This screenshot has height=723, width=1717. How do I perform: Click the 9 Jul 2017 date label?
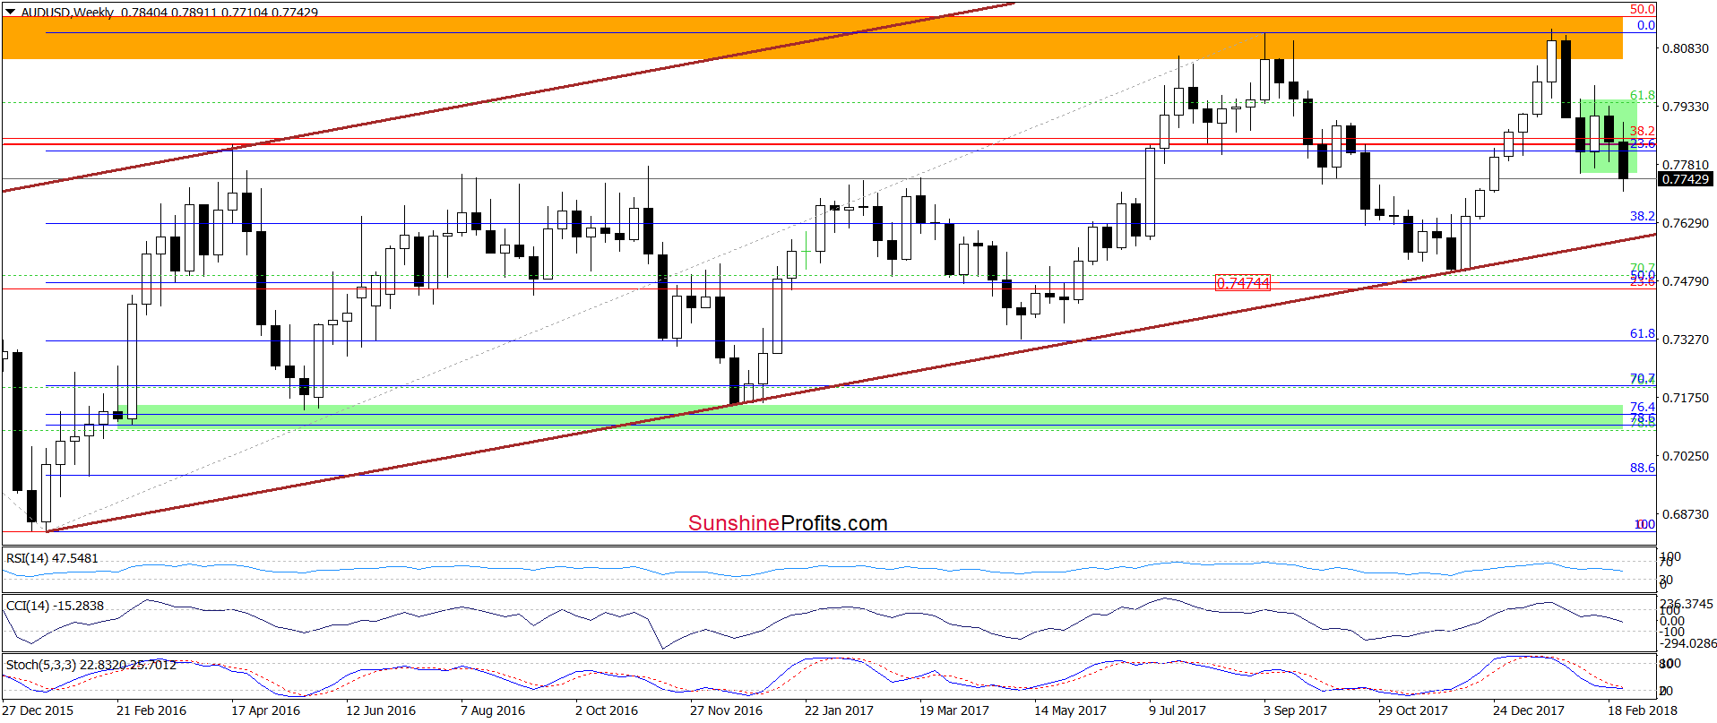coord(1178,710)
